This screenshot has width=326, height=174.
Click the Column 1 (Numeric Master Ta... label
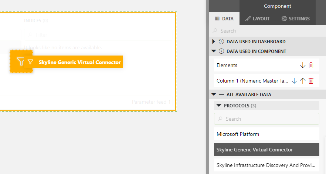252,81
